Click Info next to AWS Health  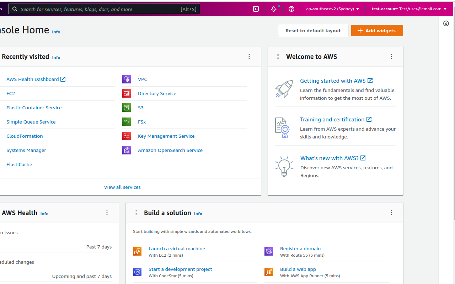tap(44, 214)
